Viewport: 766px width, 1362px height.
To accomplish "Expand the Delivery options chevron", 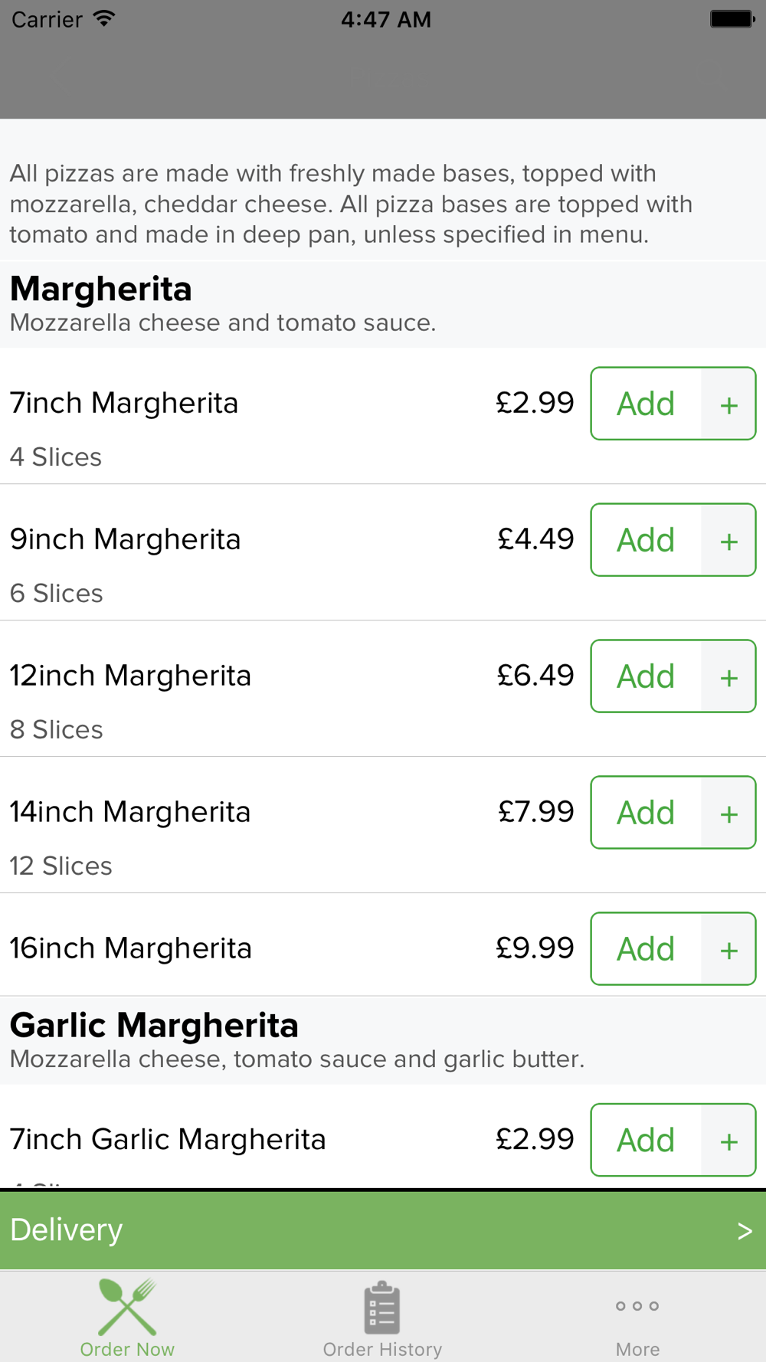I will click(x=744, y=1231).
